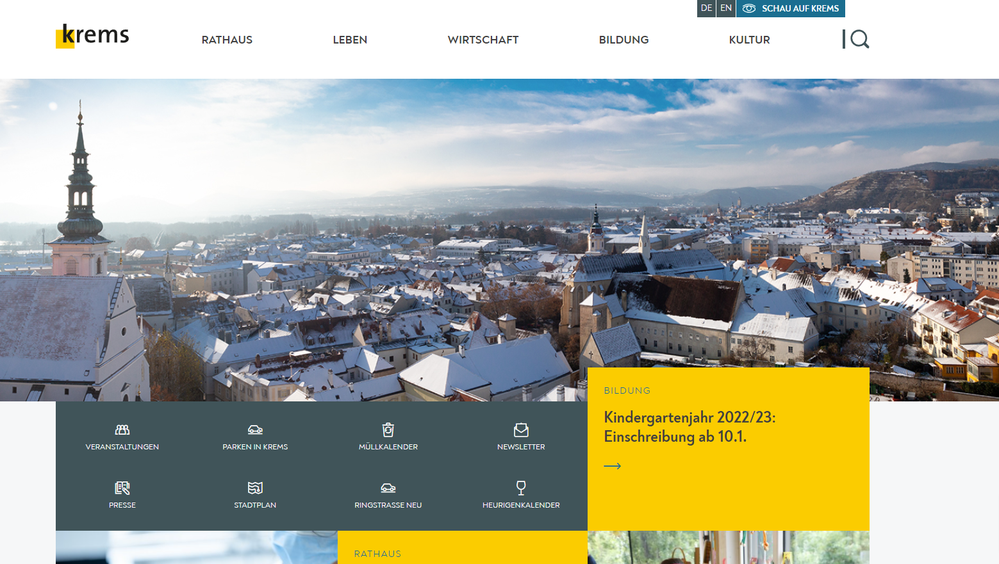Click the Bildung category label on yellow card
Viewport: 999px width, 564px height.
[x=627, y=391]
